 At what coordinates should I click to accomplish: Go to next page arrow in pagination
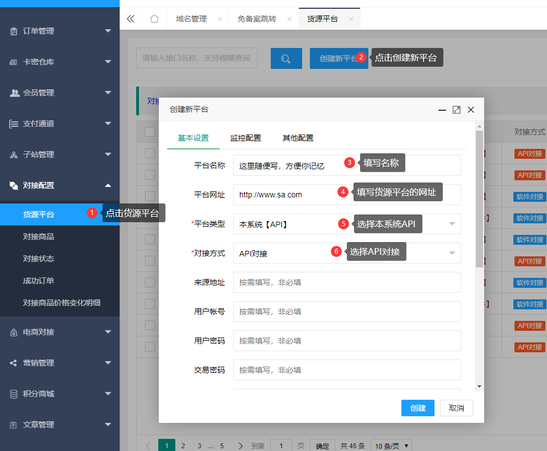pos(240,446)
